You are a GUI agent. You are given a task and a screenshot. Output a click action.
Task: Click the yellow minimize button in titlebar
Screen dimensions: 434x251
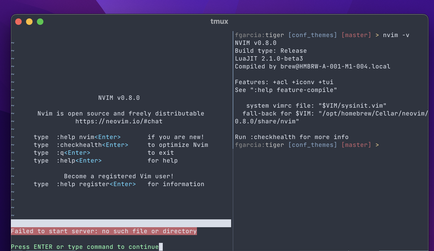[29, 21]
